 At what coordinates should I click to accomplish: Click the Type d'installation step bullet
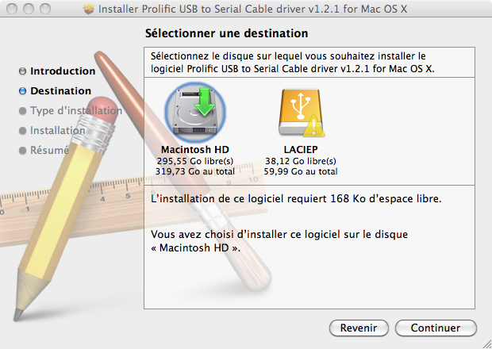click(x=22, y=111)
